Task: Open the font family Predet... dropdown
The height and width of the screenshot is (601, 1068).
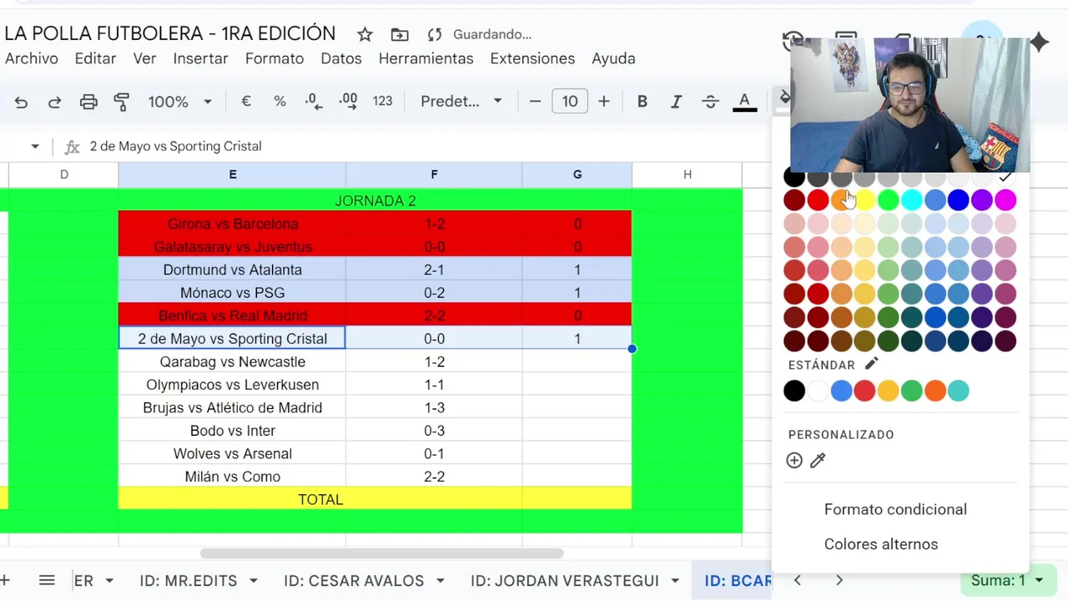Action: 461,101
